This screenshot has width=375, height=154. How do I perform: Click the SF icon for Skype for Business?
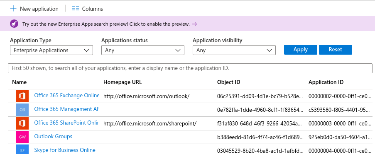pos(22,149)
